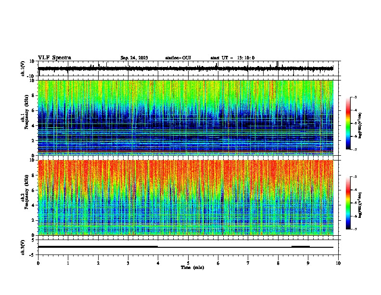Click the "-7" label on ch.1 color bar

(x=355, y=149)
